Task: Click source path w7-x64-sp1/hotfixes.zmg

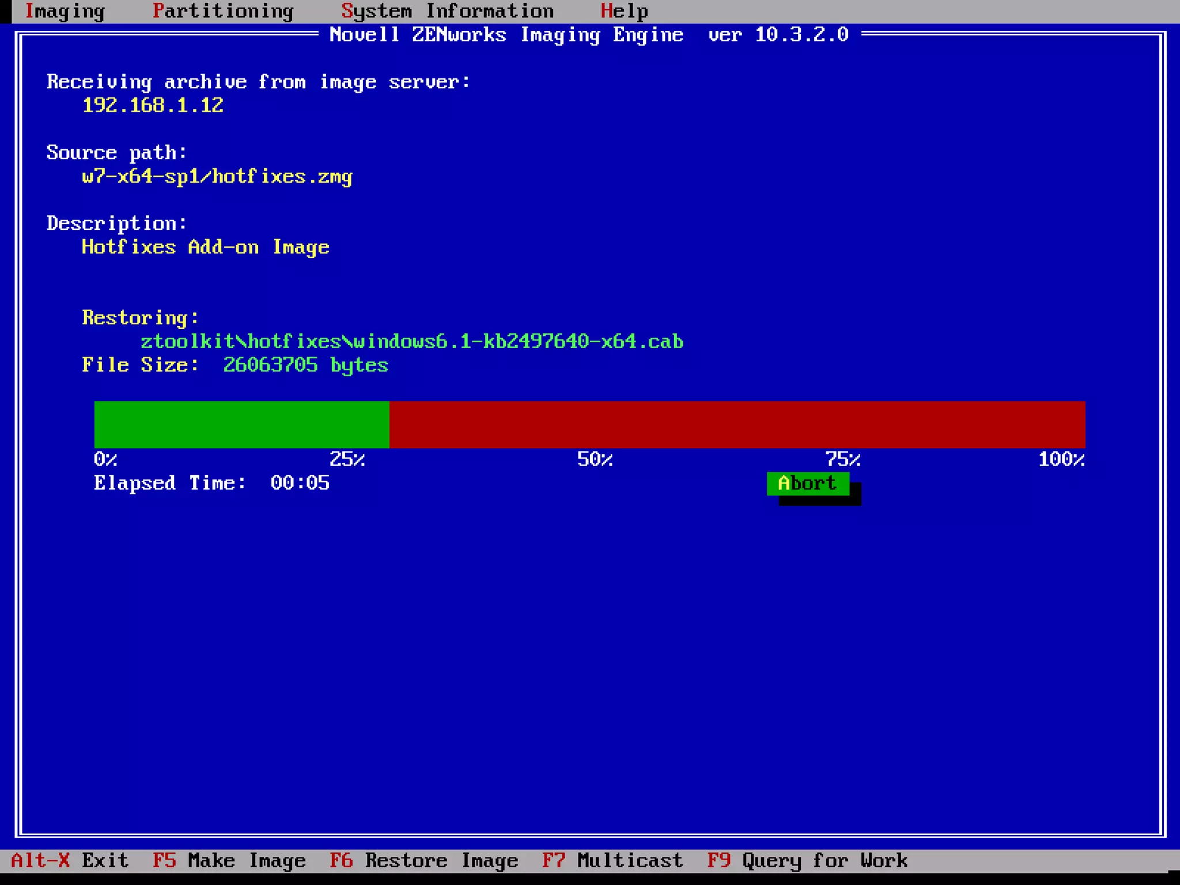Action: coord(217,176)
